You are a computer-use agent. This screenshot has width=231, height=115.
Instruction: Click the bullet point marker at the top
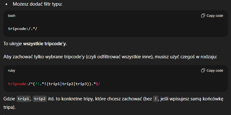click(6, 4)
